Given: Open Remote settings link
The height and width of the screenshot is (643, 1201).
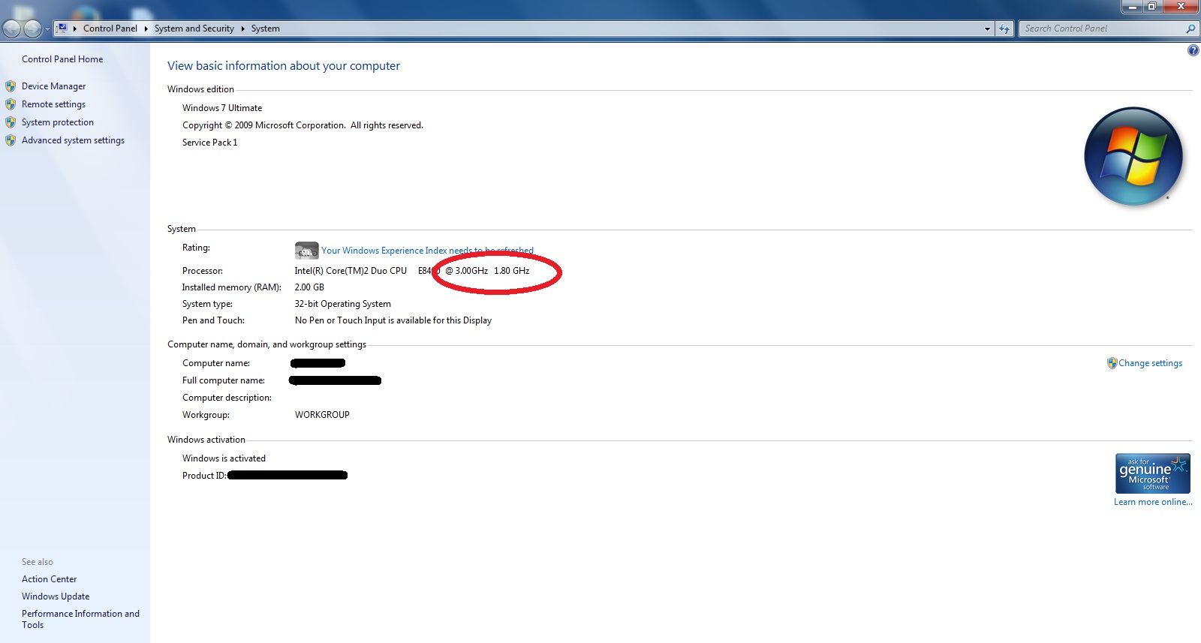Looking at the screenshot, I should (x=53, y=104).
